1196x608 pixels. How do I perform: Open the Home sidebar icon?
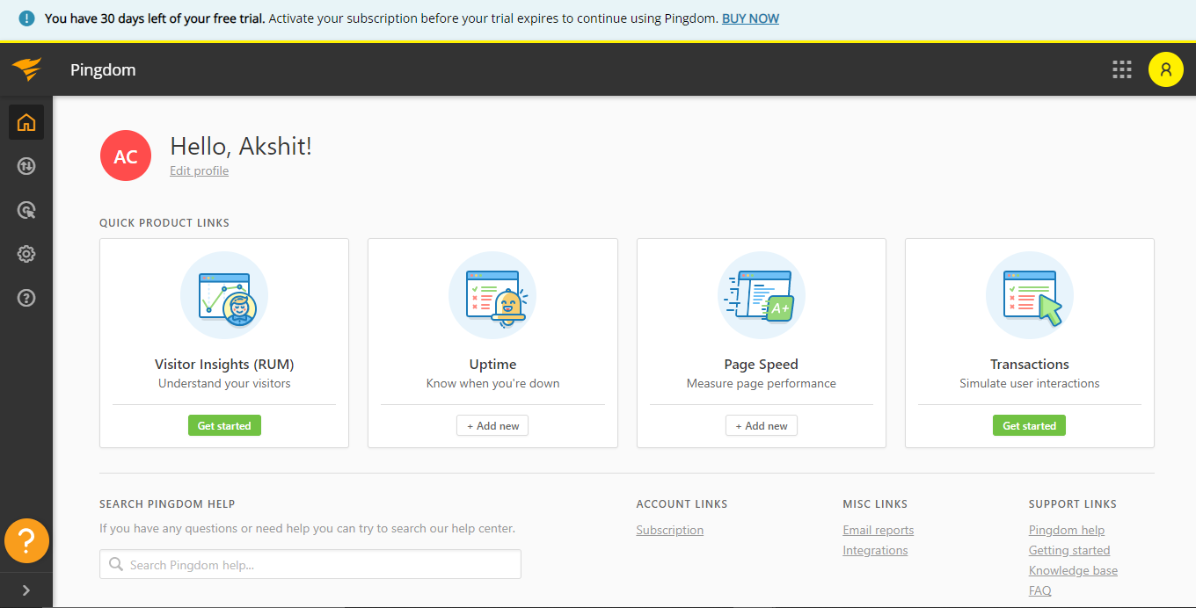point(26,122)
